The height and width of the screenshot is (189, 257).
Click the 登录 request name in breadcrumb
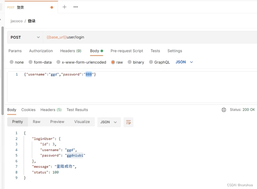(32, 21)
